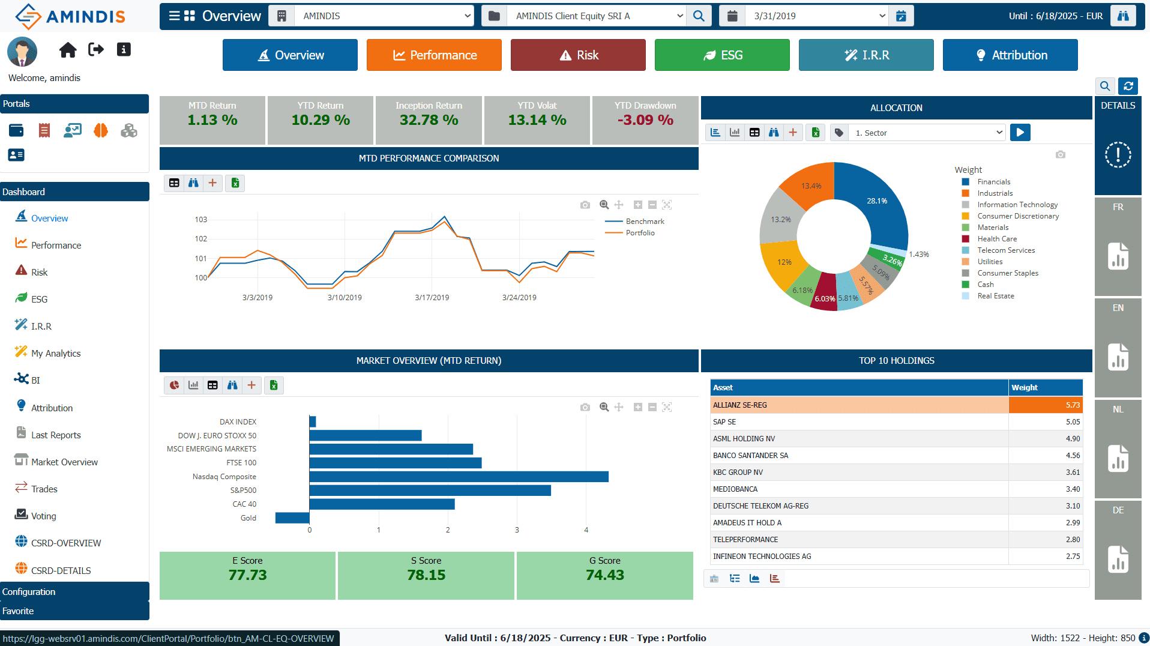Click the play button next to Sector
This screenshot has width=1150, height=646.
(1020, 133)
